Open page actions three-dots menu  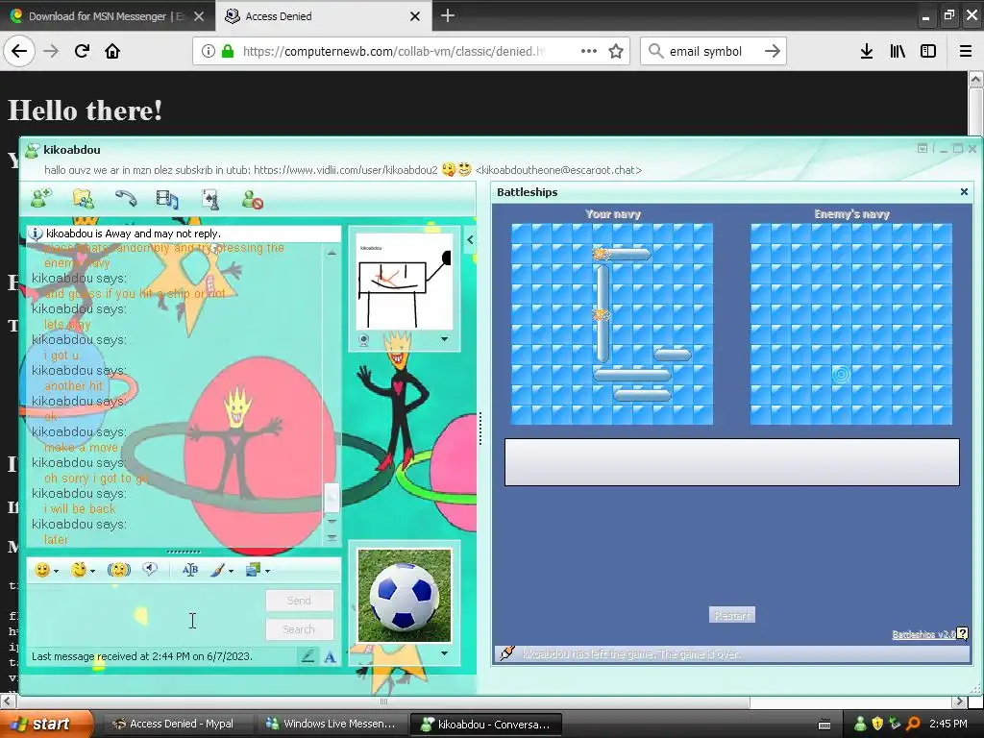(x=589, y=51)
